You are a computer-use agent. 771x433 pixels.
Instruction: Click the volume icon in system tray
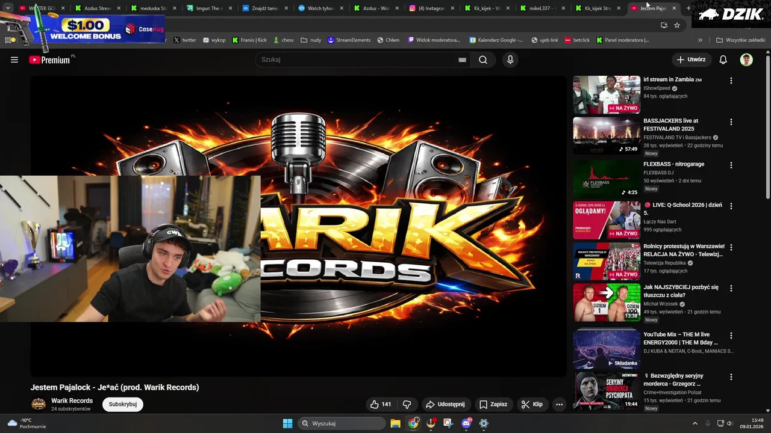pos(731,423)
